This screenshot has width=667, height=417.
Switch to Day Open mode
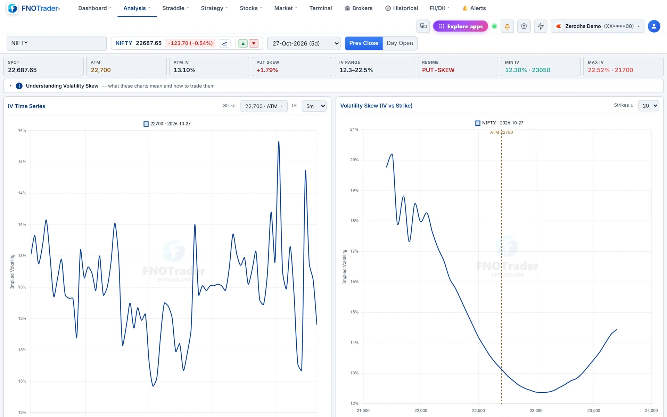click(x=400, y=43)
